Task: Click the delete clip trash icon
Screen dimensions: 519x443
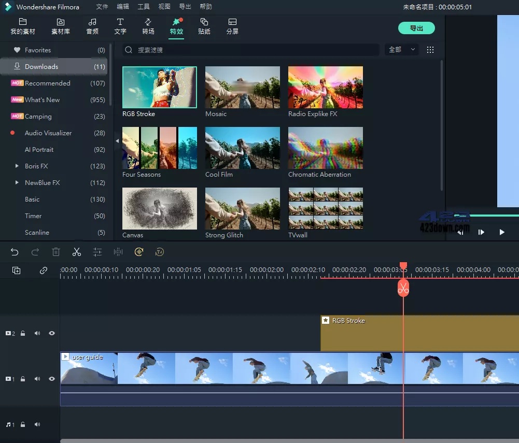Action: click(x=56, y=252)
